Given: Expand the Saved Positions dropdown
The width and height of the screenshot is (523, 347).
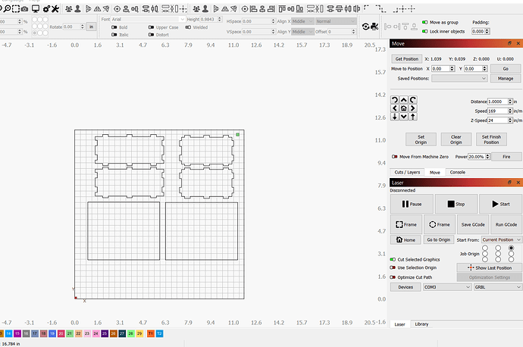Looking at the screenshot, I should click(x=459, y=78).
